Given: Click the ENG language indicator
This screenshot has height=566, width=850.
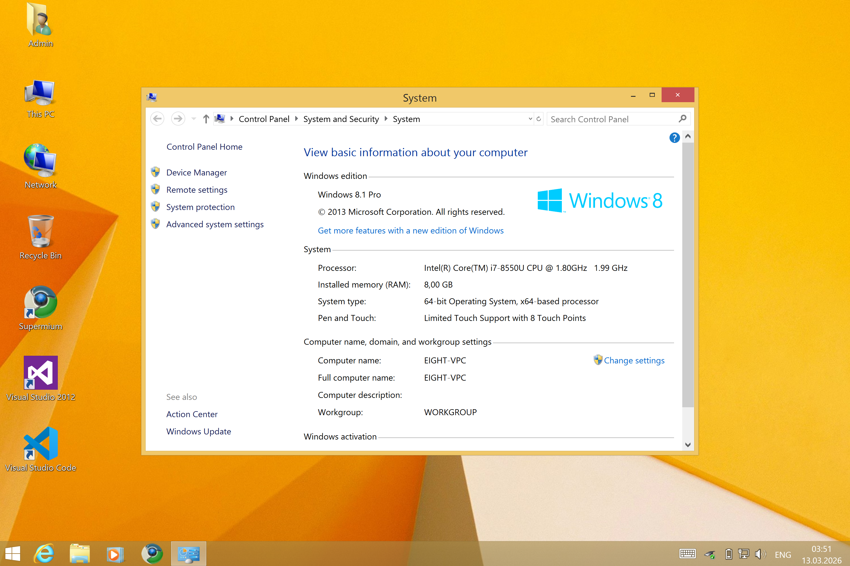Looking at the screenshot, I should [x=783, y=554].
